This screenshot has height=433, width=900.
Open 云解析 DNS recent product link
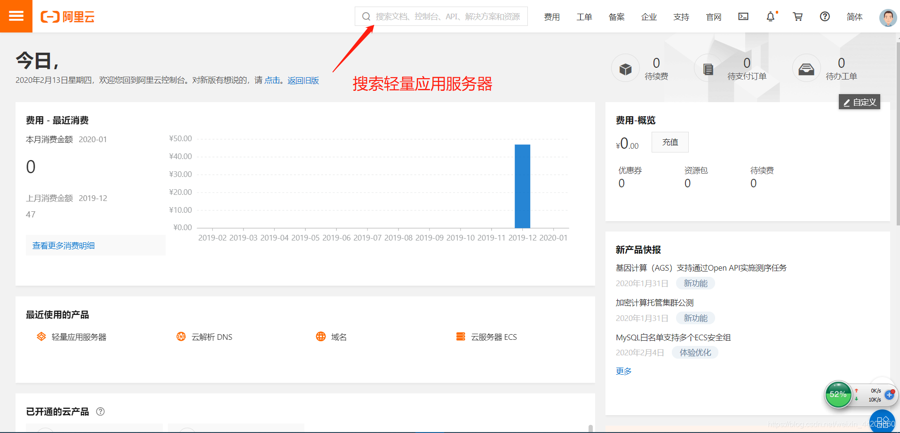click(x=212, y=337)
